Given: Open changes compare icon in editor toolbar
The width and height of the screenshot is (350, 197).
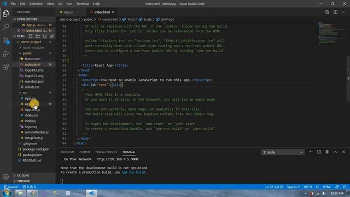Looking at the screenshot, I should tap(327, 12).
